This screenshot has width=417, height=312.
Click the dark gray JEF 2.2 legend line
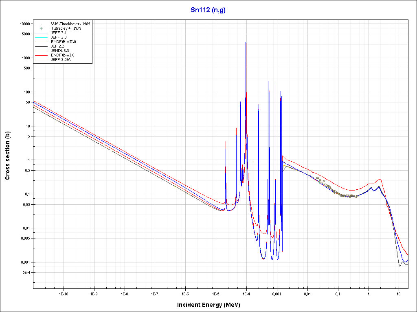pyautogui.click(x=42, y=46)
